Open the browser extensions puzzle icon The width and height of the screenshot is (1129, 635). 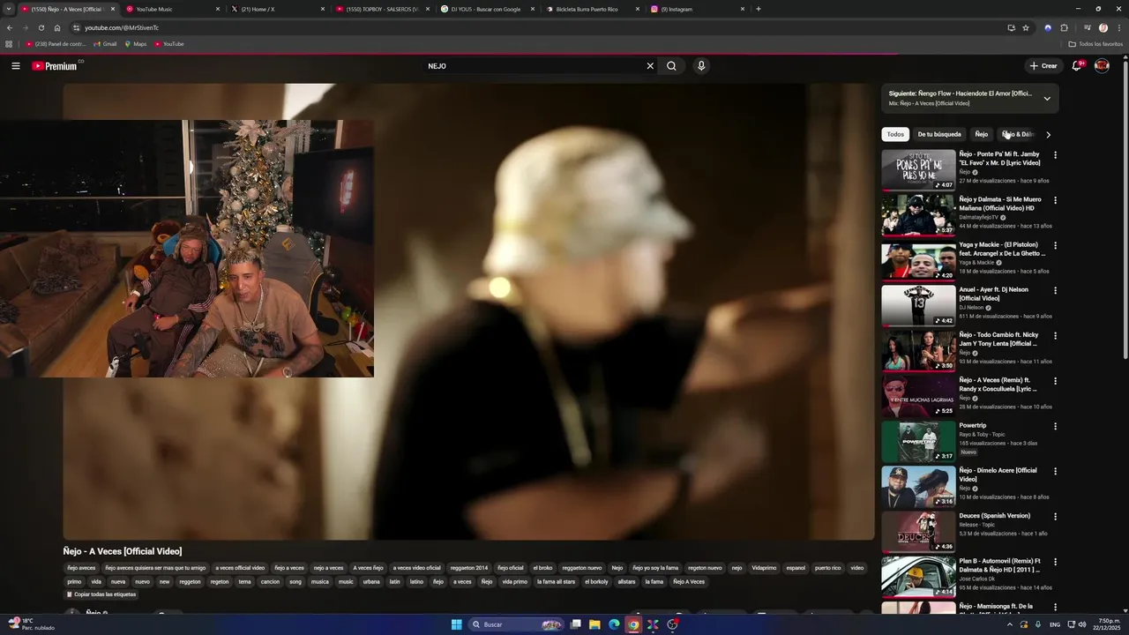1064,27
